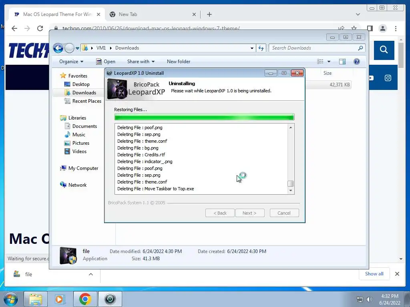Refresh the Downloads folder view
Image resolution: width=410 pixels, height=307 pixels.
(261, 48)
